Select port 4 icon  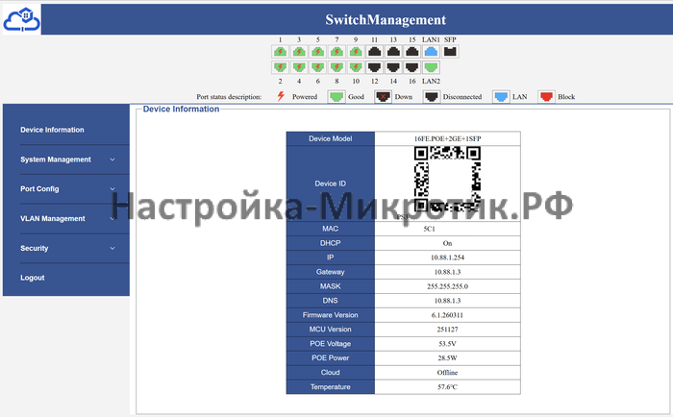coord(299,67)
